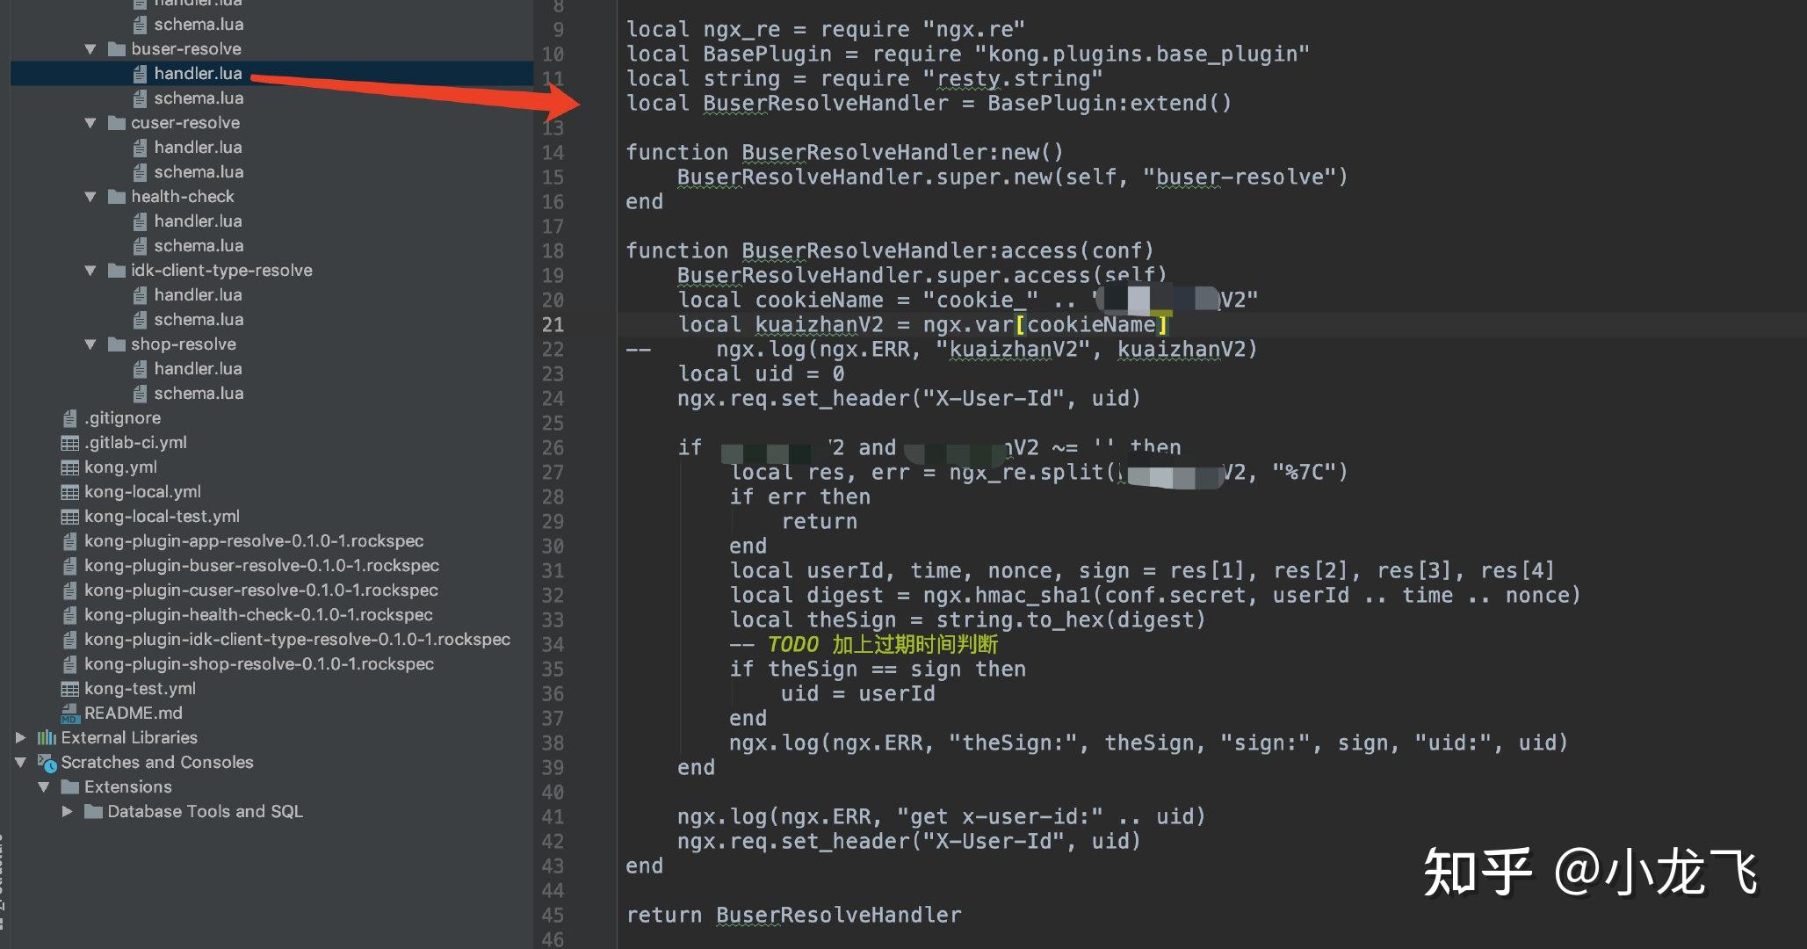Click schema.lua icon under idk-client-type-resolve

point(140,320)
